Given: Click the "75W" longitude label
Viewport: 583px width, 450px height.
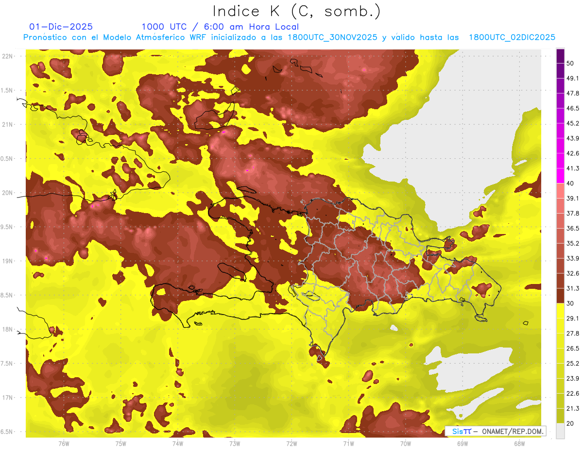Looking at the screenshot, I should 120,443.
